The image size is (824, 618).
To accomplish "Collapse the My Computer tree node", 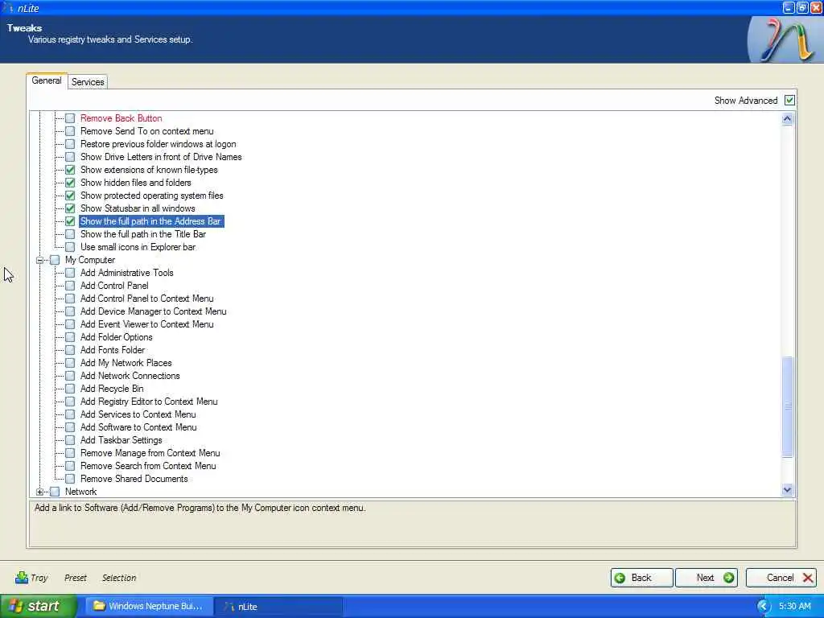I will [x=39, y=260].
